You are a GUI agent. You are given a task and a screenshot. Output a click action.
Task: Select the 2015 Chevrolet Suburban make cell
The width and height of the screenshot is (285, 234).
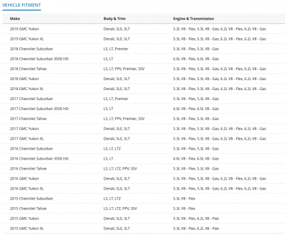[x=32, y=199]
